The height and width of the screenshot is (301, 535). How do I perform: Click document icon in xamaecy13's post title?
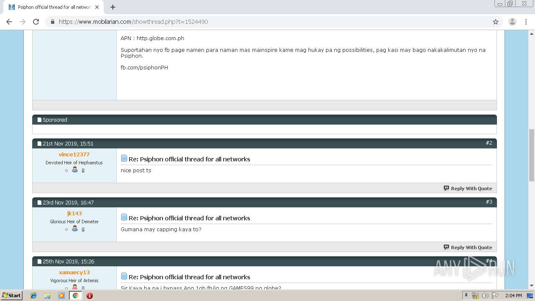(124, 276)
